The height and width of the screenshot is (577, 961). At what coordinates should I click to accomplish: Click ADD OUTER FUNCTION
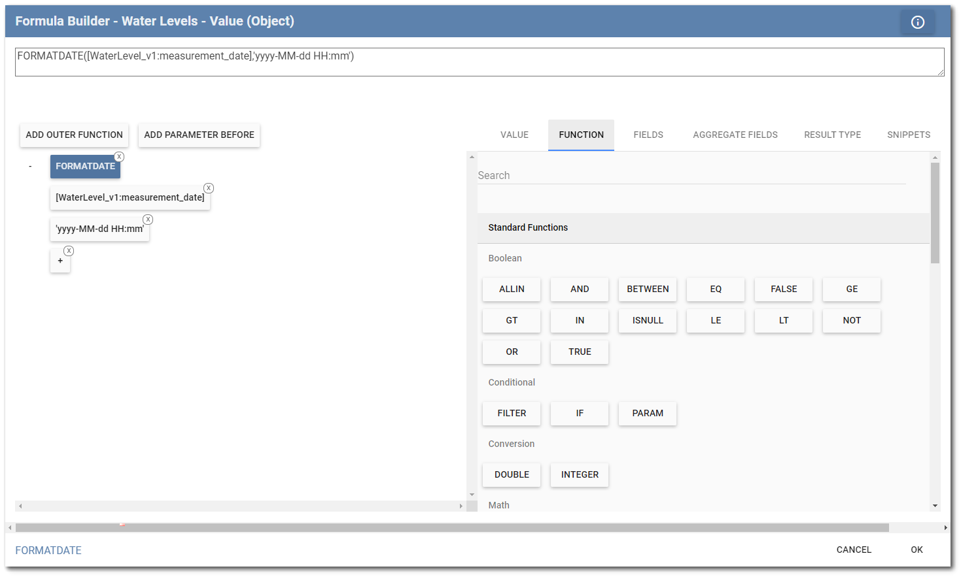[x=74, y=135]
